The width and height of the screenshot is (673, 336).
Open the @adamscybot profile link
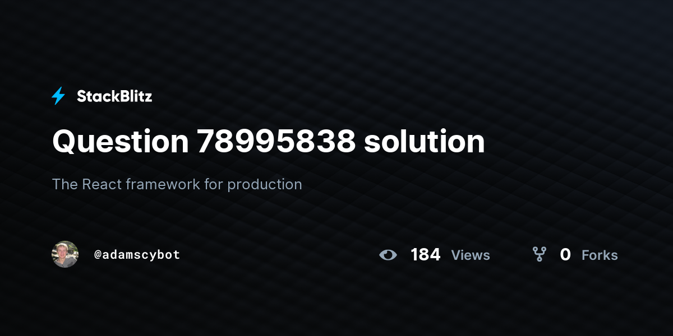[137, 254]
